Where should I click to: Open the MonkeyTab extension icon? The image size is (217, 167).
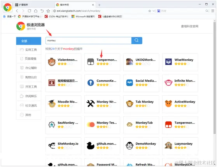coord(129,125)
